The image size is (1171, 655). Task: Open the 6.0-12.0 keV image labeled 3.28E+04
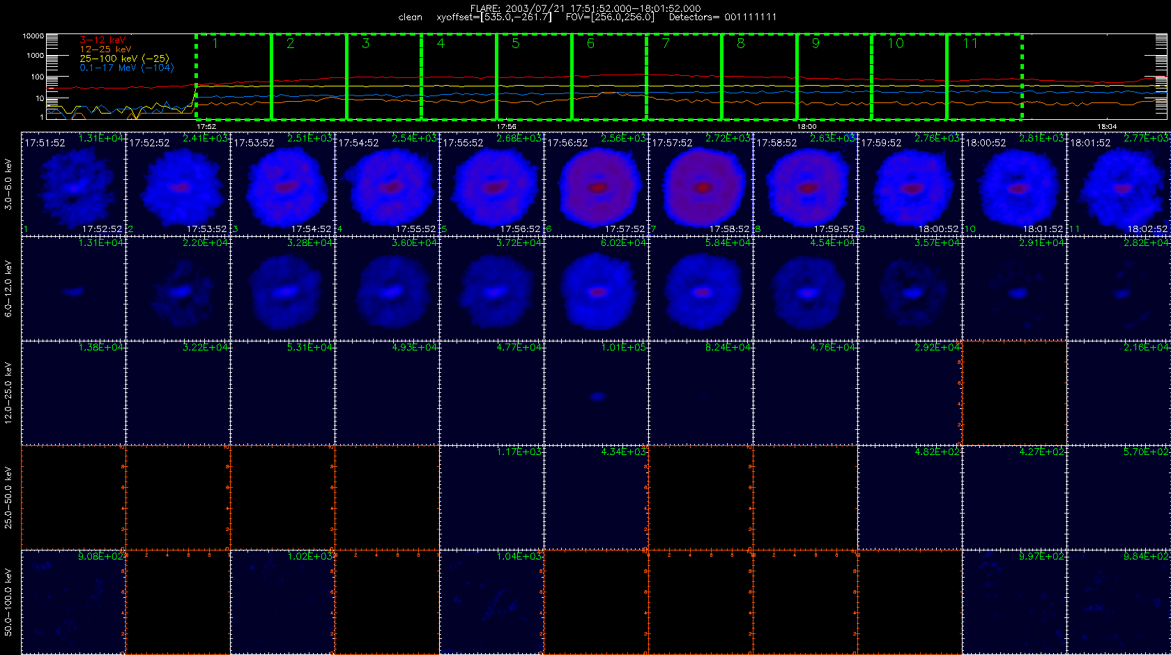(282, 288)
